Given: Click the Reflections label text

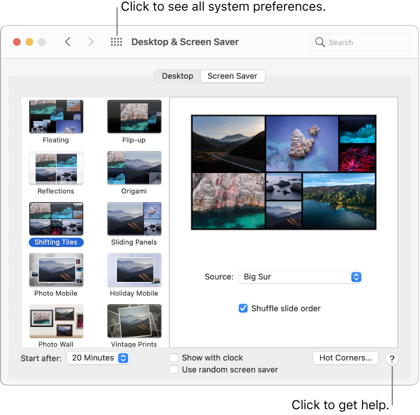Looking at the screenshot, I should (x=56, y=191).
